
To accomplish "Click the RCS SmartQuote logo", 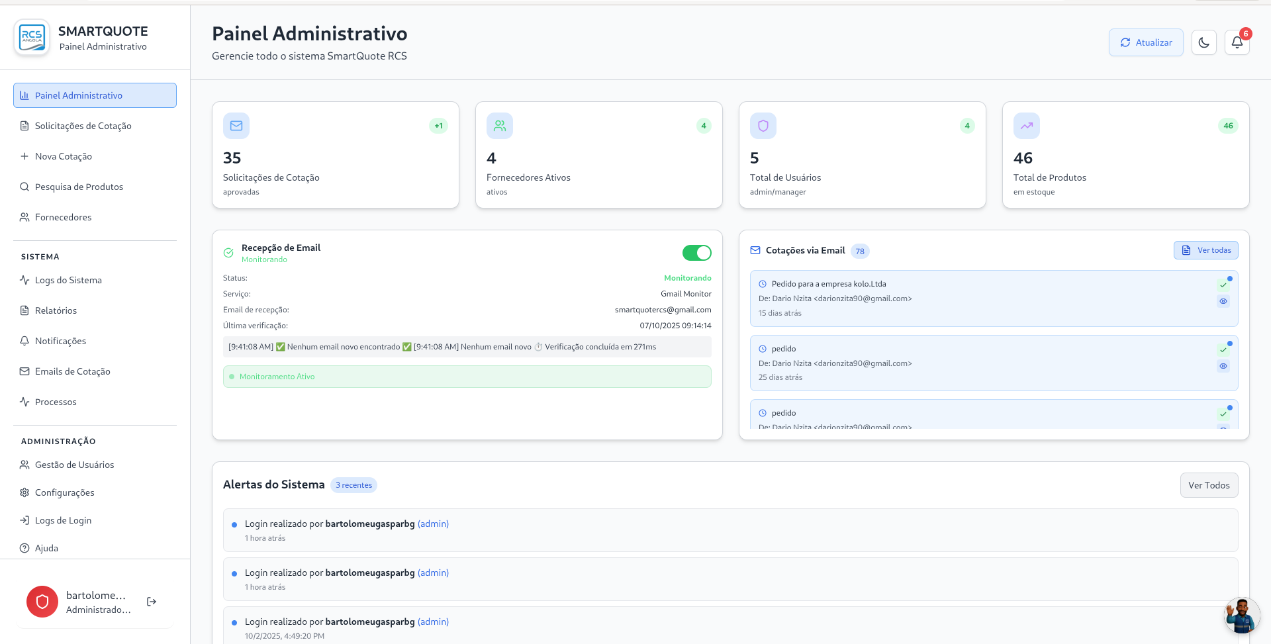I will coord(32,38).
